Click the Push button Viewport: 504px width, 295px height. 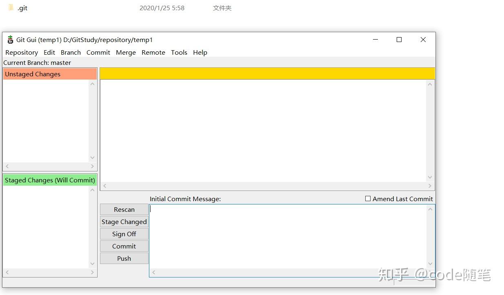(x=124, y=258)
